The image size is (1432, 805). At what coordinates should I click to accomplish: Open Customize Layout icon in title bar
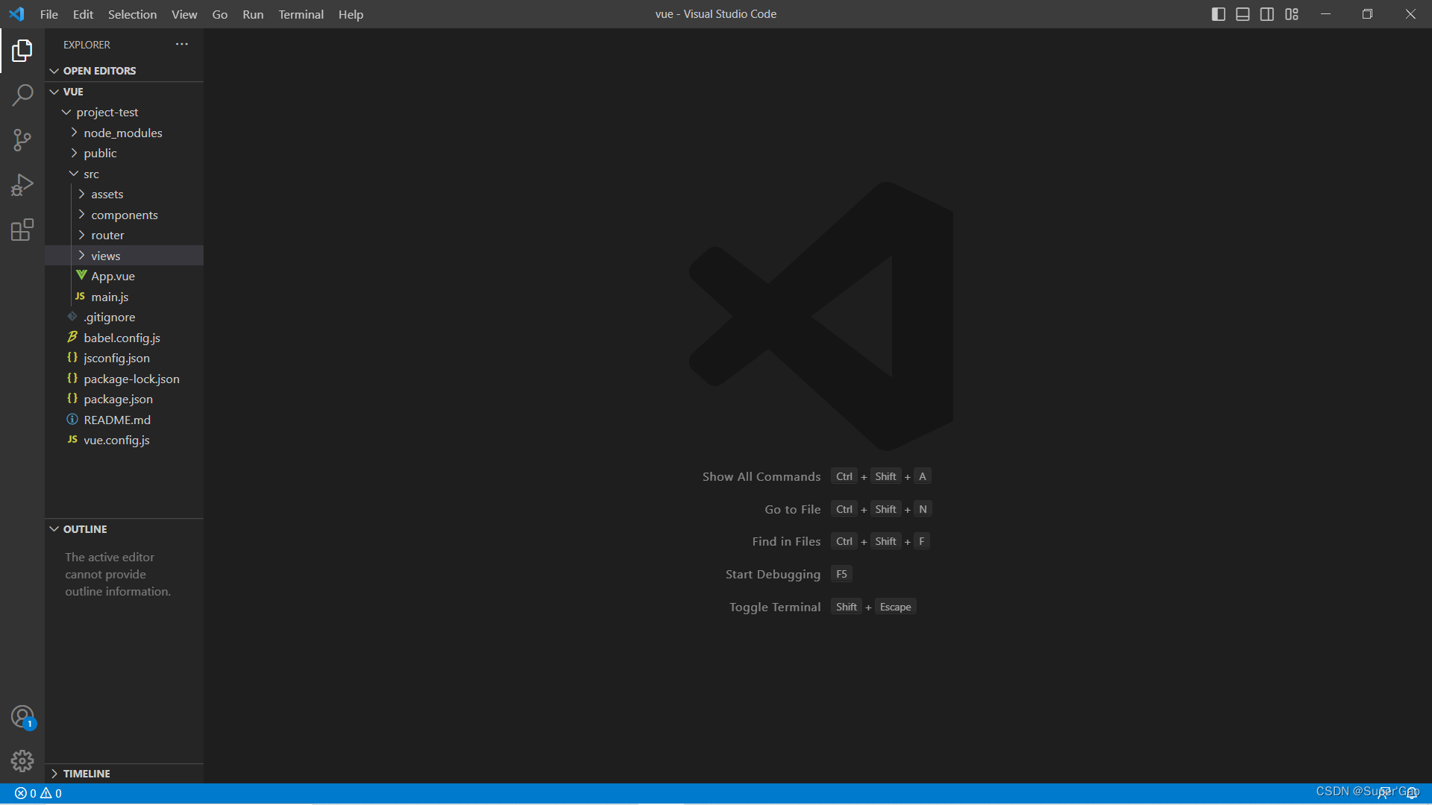click(1292, 14)
